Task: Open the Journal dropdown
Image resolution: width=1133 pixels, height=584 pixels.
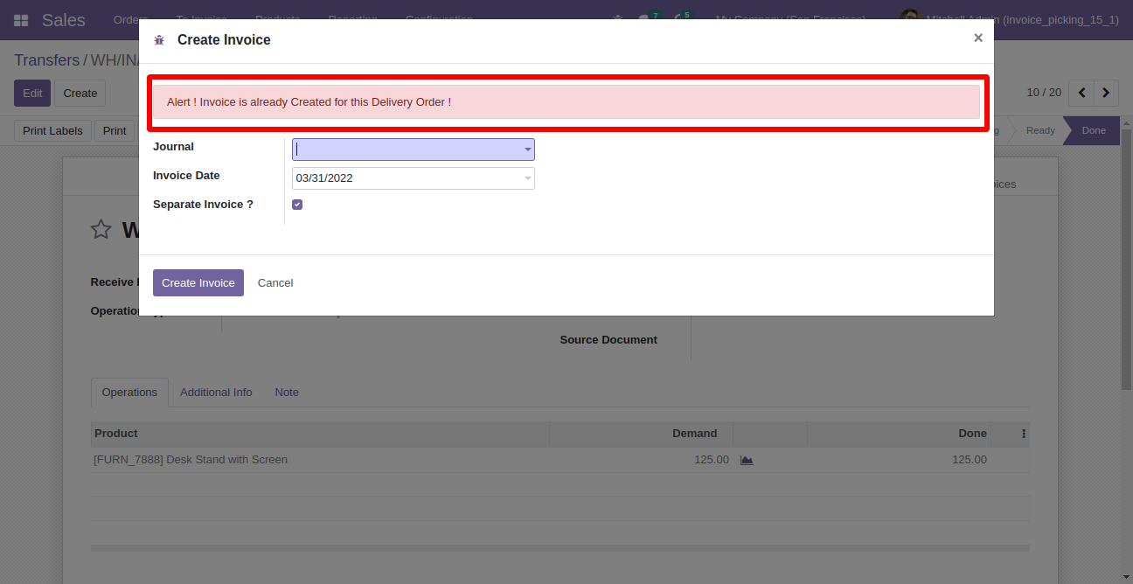Action: click(414, 149)
